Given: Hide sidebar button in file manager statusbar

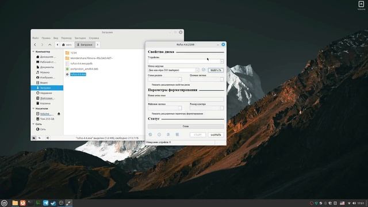Looking at the screenshot, I should pyautogui.click(x=48, y=138).
